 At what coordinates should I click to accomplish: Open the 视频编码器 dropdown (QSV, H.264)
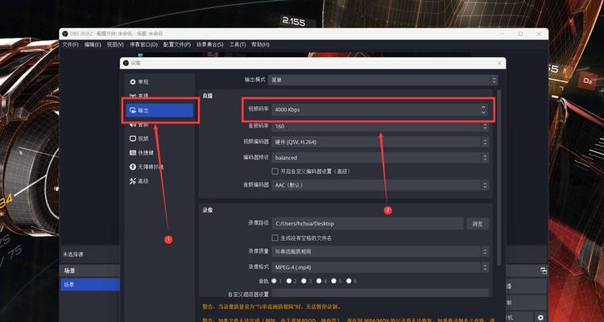380,142
